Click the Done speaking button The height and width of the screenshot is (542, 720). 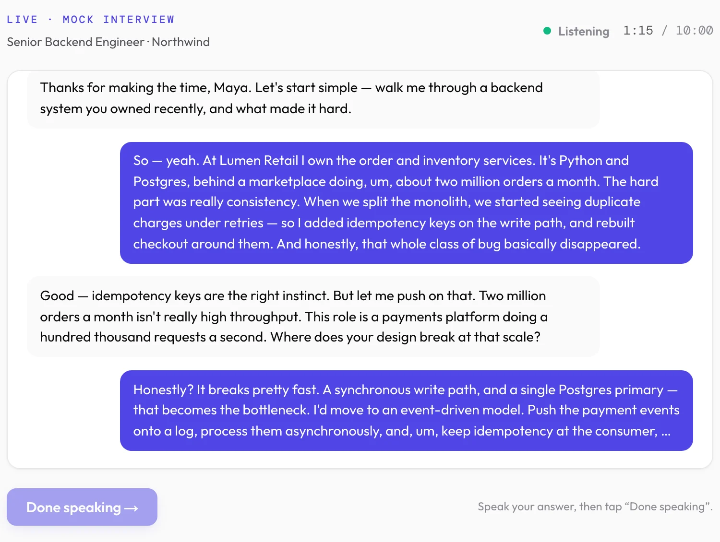(x=82, y=507)
